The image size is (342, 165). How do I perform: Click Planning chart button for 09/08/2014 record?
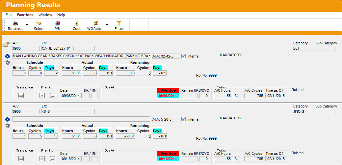[42, 96]
